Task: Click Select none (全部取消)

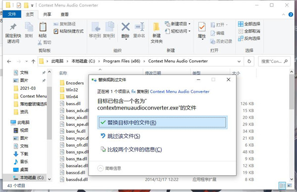Action: (249, 31)
